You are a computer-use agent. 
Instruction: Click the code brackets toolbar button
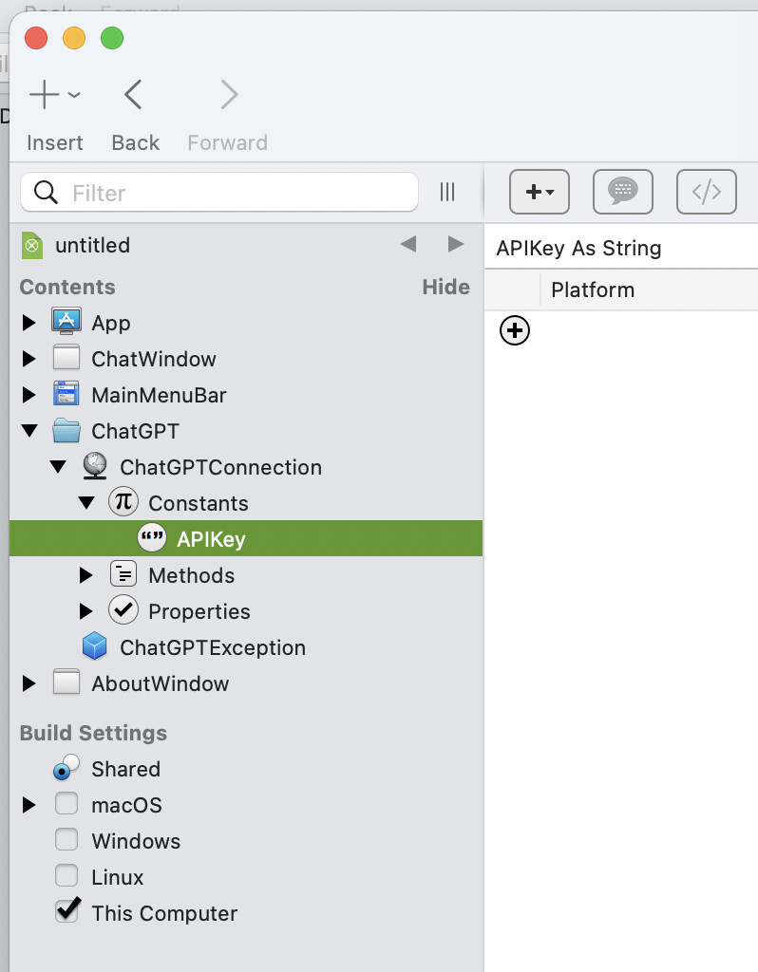[707, 192]
